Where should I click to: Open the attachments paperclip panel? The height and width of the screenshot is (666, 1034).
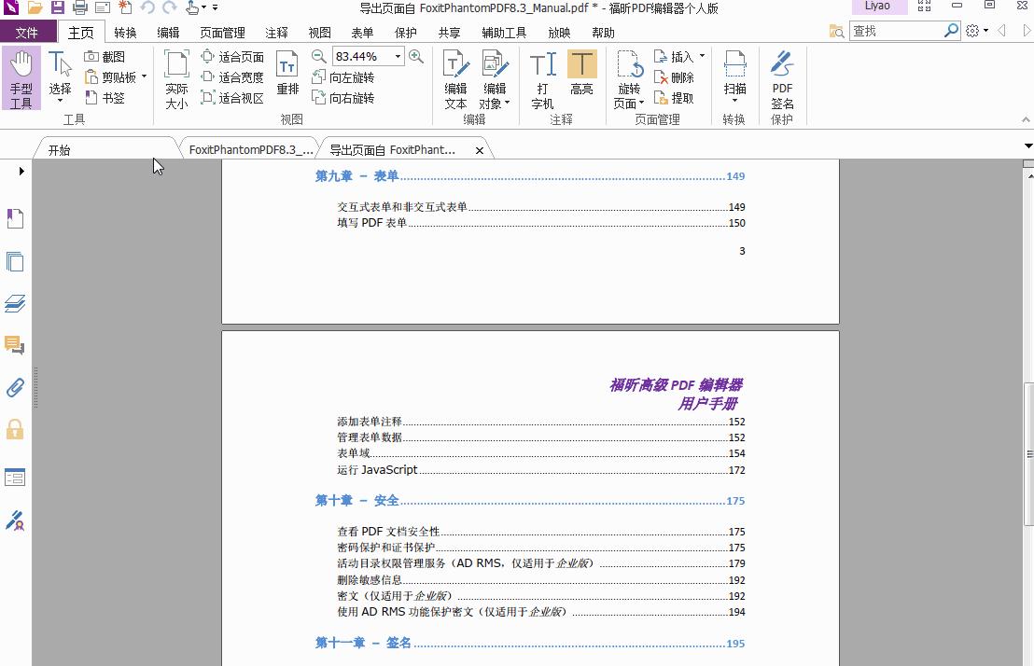[x=15, y=388]
